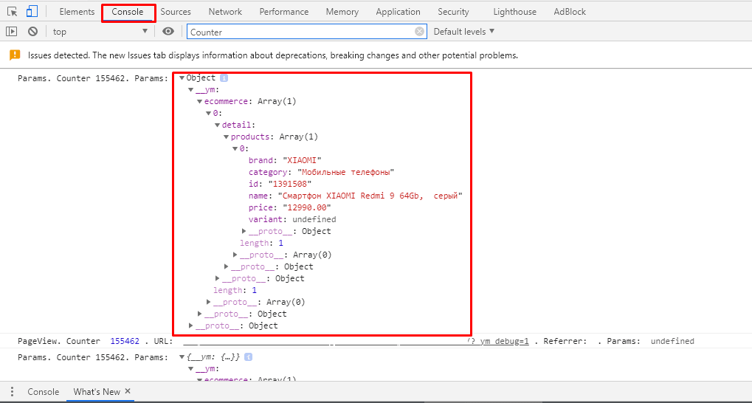Image resolution: width=752 pixels, height=403 pixels.
Task: Open the Performance tab
Action: click(x=284, y=12)
